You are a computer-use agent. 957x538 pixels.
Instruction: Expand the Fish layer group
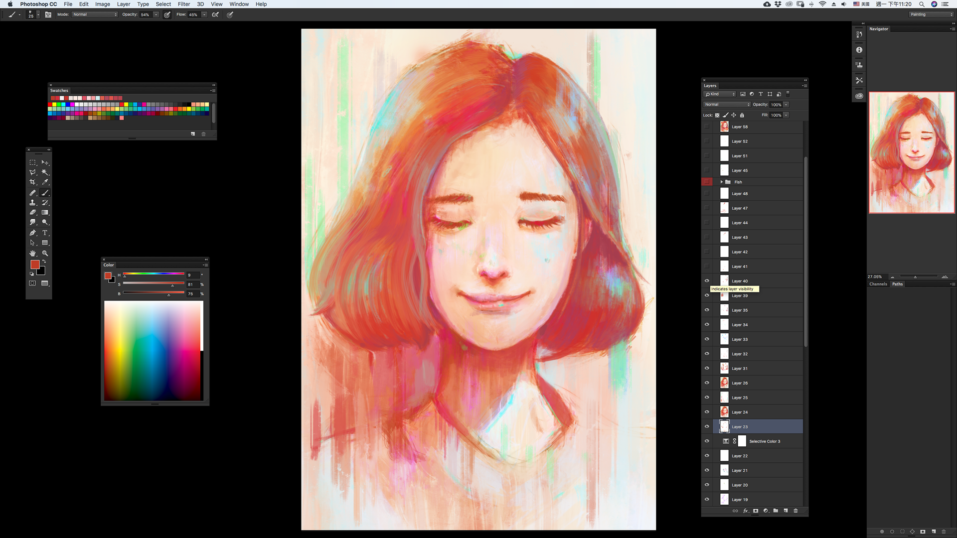tap(721, 182)
